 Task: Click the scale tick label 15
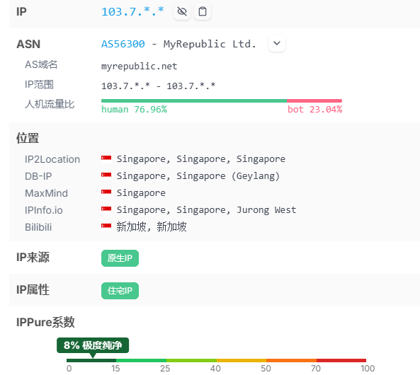coord(115,369)
